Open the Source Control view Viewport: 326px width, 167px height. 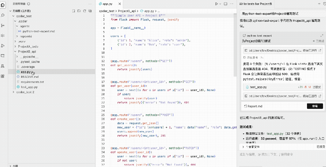(3, 25)
